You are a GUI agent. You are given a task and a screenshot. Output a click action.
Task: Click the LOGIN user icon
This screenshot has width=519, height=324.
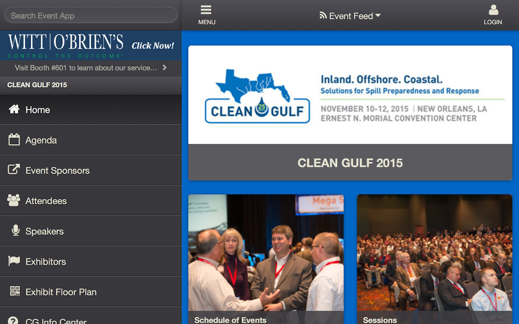coord(493,10)
